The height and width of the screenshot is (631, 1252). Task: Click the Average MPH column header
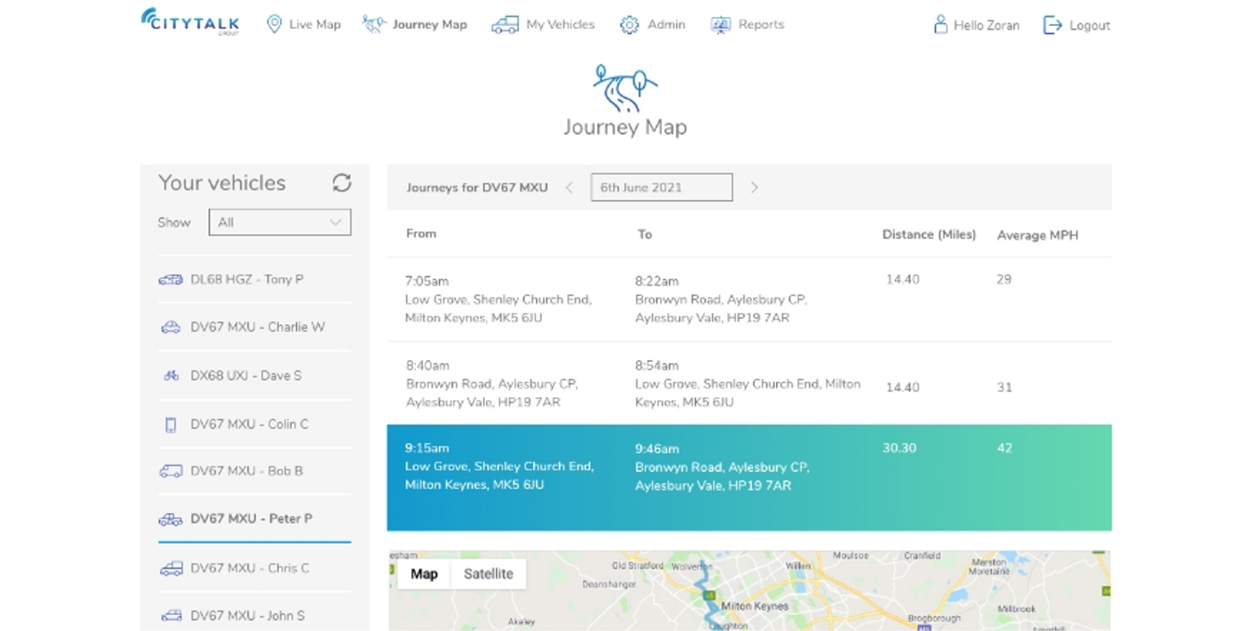[1037, 236]
